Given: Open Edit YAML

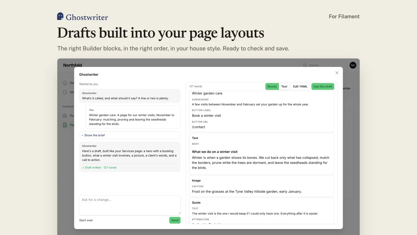Looking at the screenshot, I should 300,86.
